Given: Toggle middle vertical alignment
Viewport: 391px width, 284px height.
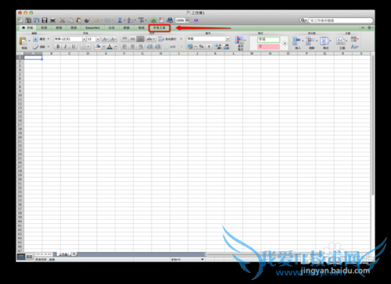Looking at the screenshot, I should [133, 39].
